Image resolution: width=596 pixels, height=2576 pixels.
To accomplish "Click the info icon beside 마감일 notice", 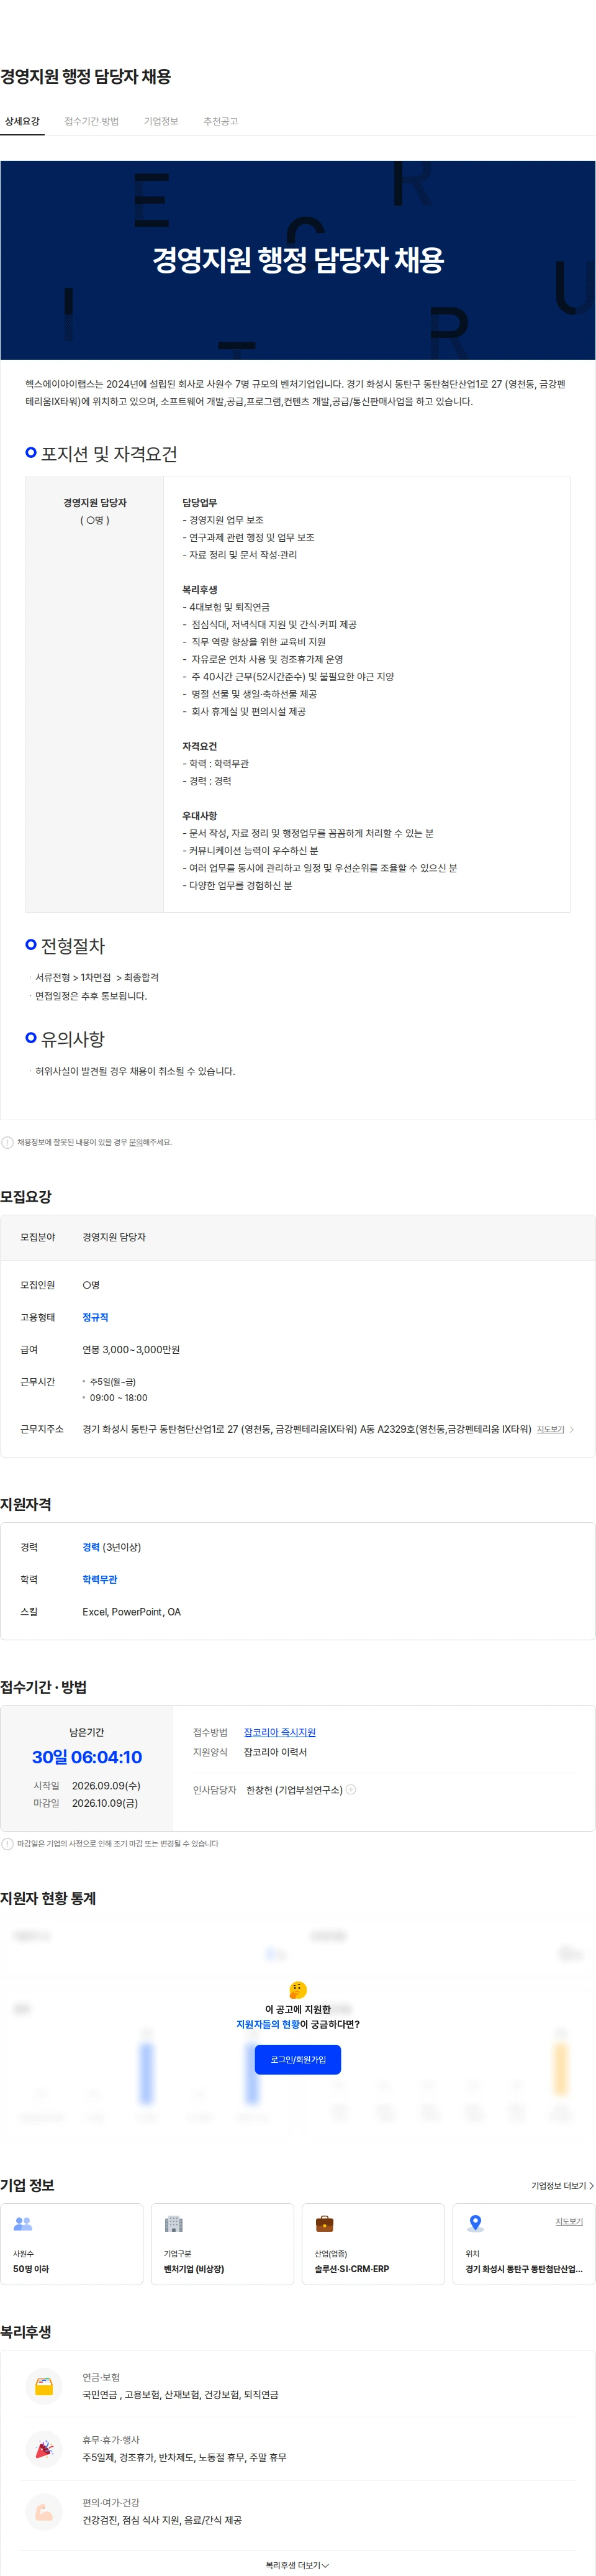I will tap(7, 1843).
